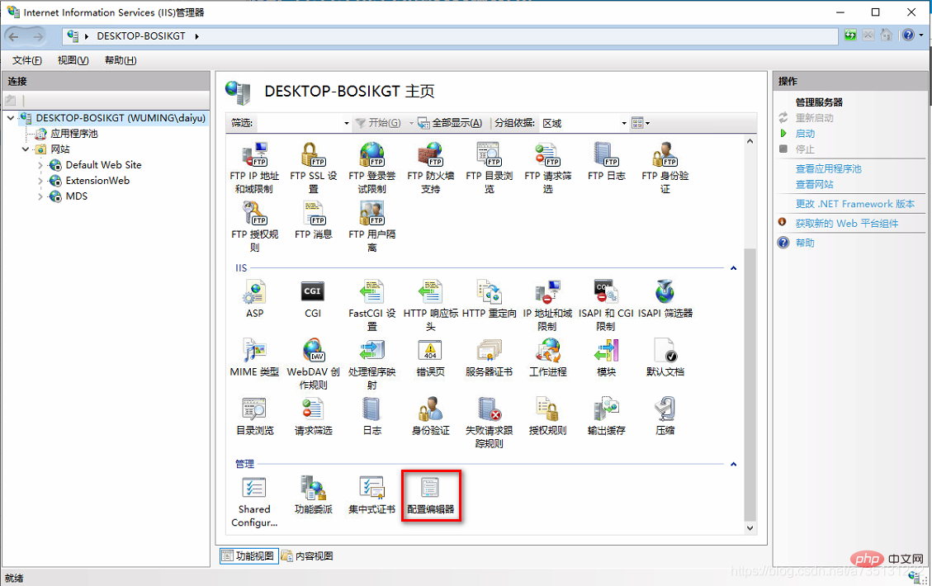
Task: Click inside the 筛选 filter input field
Action: pyautogui.click(x=302, y=123)
